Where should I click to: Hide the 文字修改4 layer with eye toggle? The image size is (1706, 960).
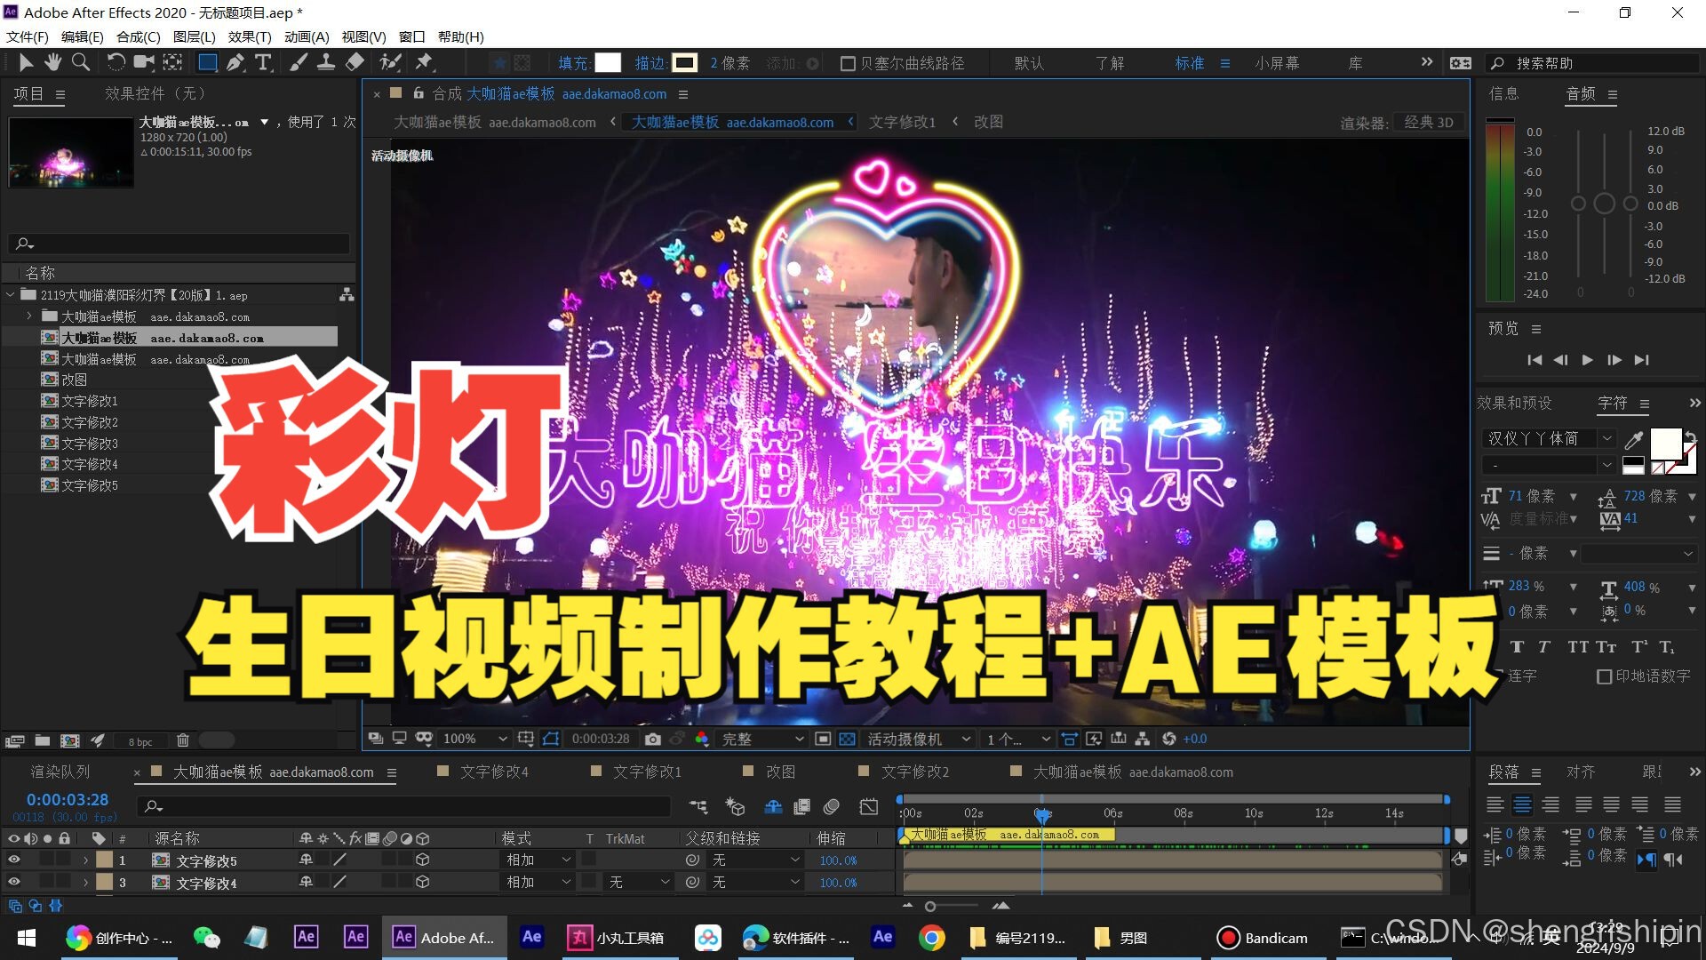(13, 882)
